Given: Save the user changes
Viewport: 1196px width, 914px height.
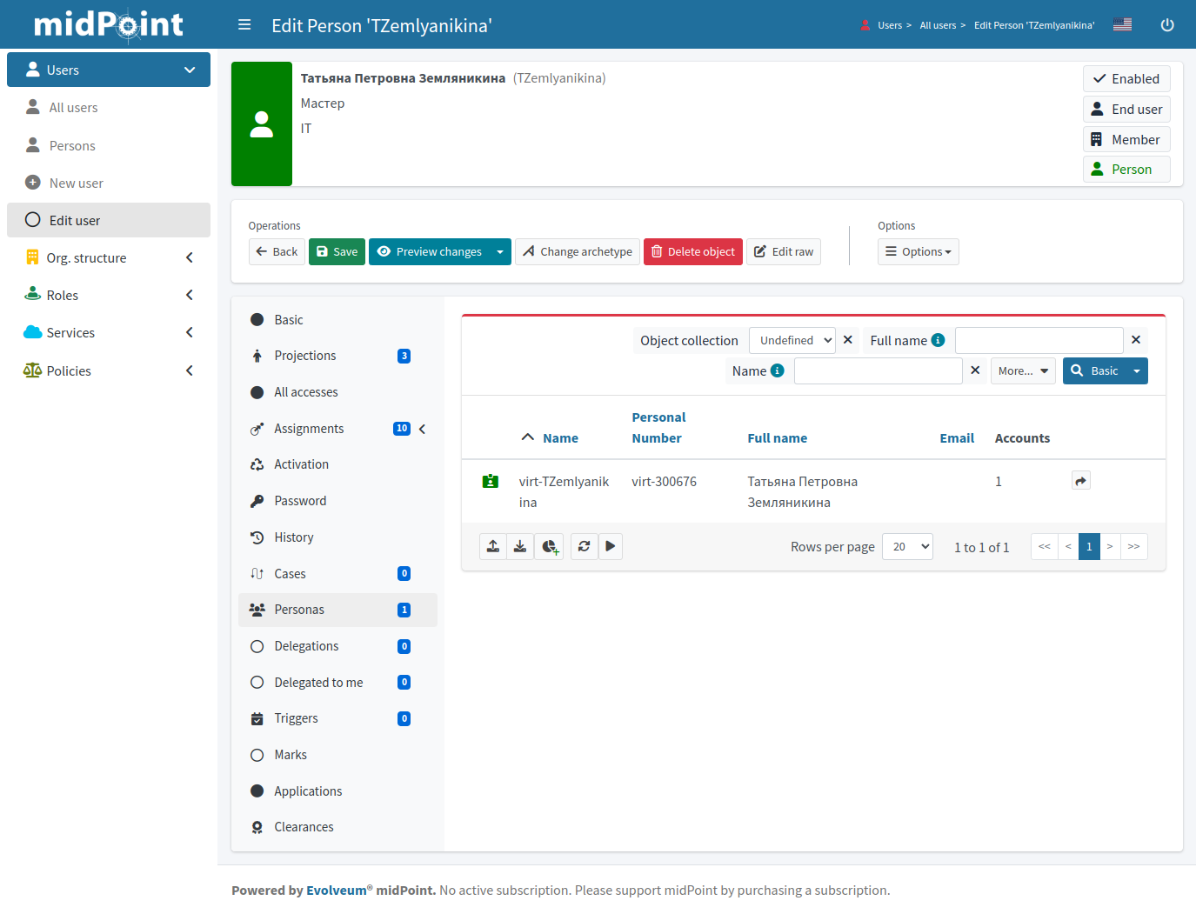Looking at the screenshot, I should coord(337,251).
